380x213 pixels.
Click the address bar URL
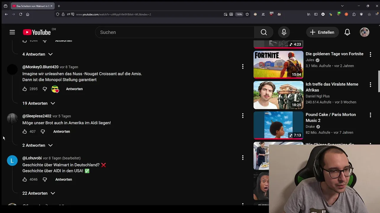pos(113,14)
